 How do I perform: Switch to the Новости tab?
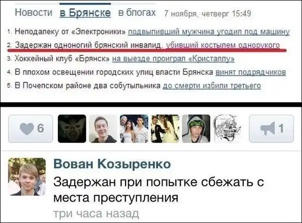(x=34, y=12)
